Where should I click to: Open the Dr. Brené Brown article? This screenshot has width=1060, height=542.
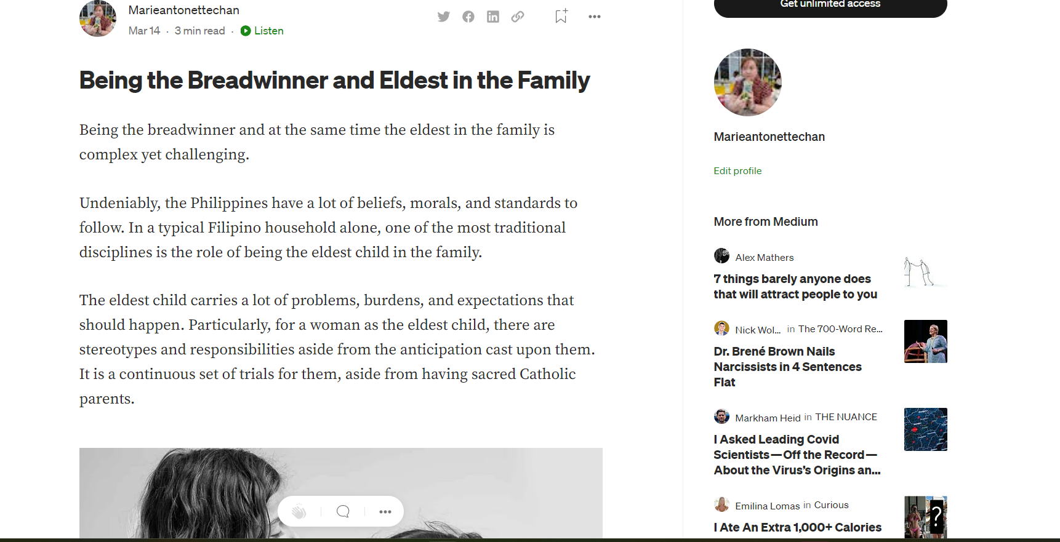pos(787,367)
